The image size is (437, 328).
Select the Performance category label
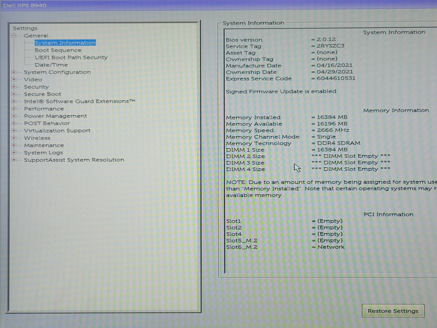pyautogui.click(x=44, y=109)
